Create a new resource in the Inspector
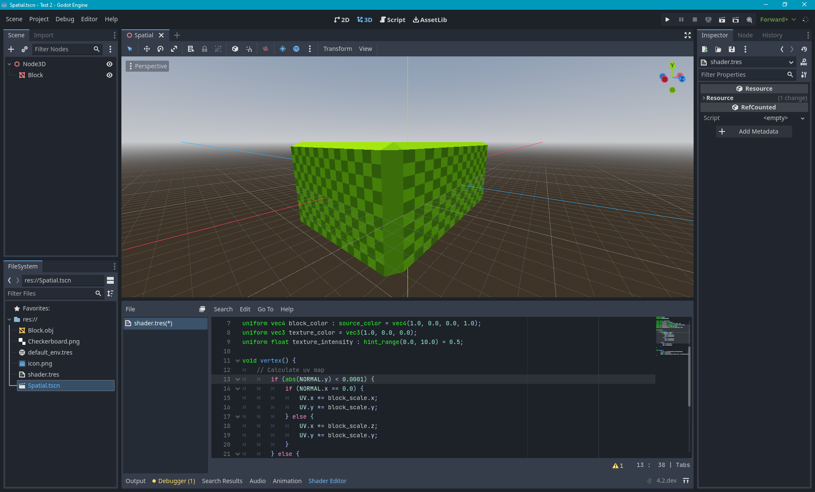 [705, 49]
